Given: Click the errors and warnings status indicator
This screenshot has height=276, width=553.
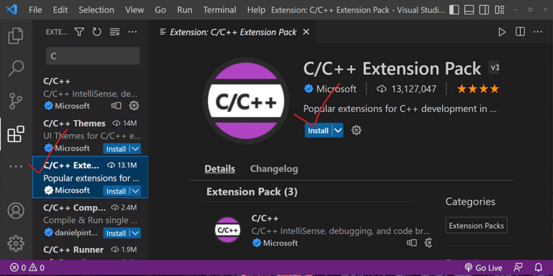Looking at the screenshot, I should point(27,268).
